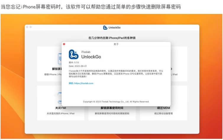Click the 解锁屏幕使用时间密码和限制密码 description
Viewport: 223px width, 140px height.
pyautogui.click(x=112, y=113)
